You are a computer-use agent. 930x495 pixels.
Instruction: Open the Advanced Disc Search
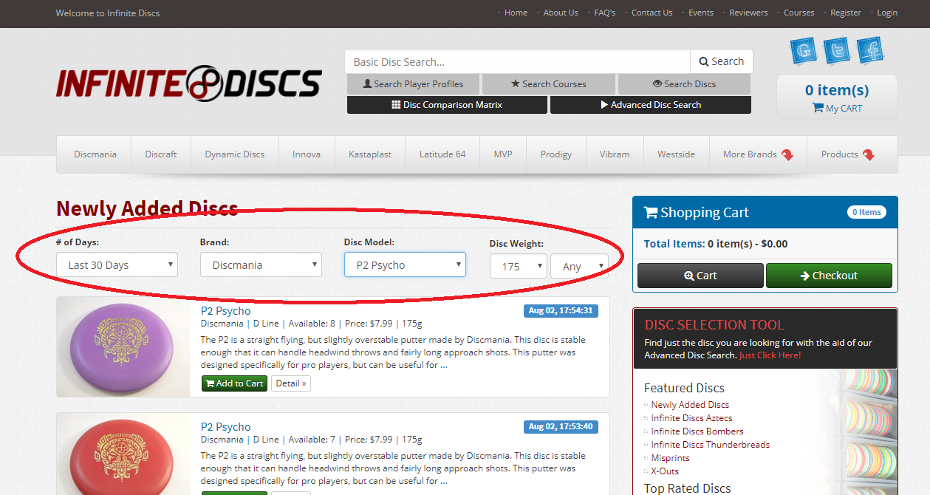[651, 105]
